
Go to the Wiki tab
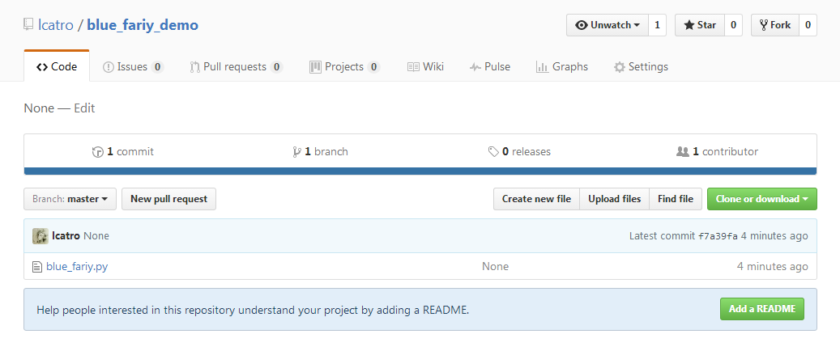(425, 67)
